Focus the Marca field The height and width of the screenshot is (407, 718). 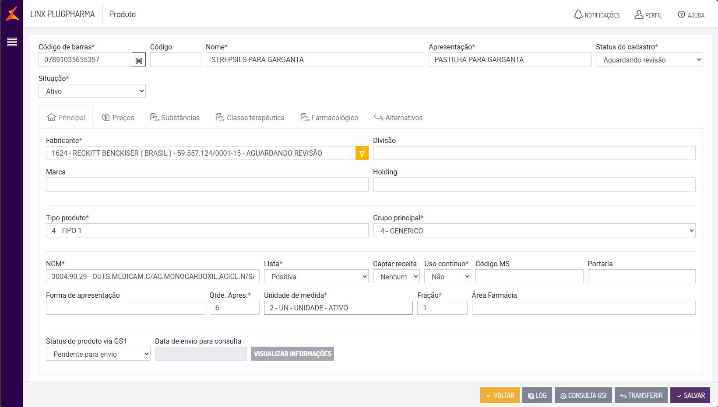[207, 184]
